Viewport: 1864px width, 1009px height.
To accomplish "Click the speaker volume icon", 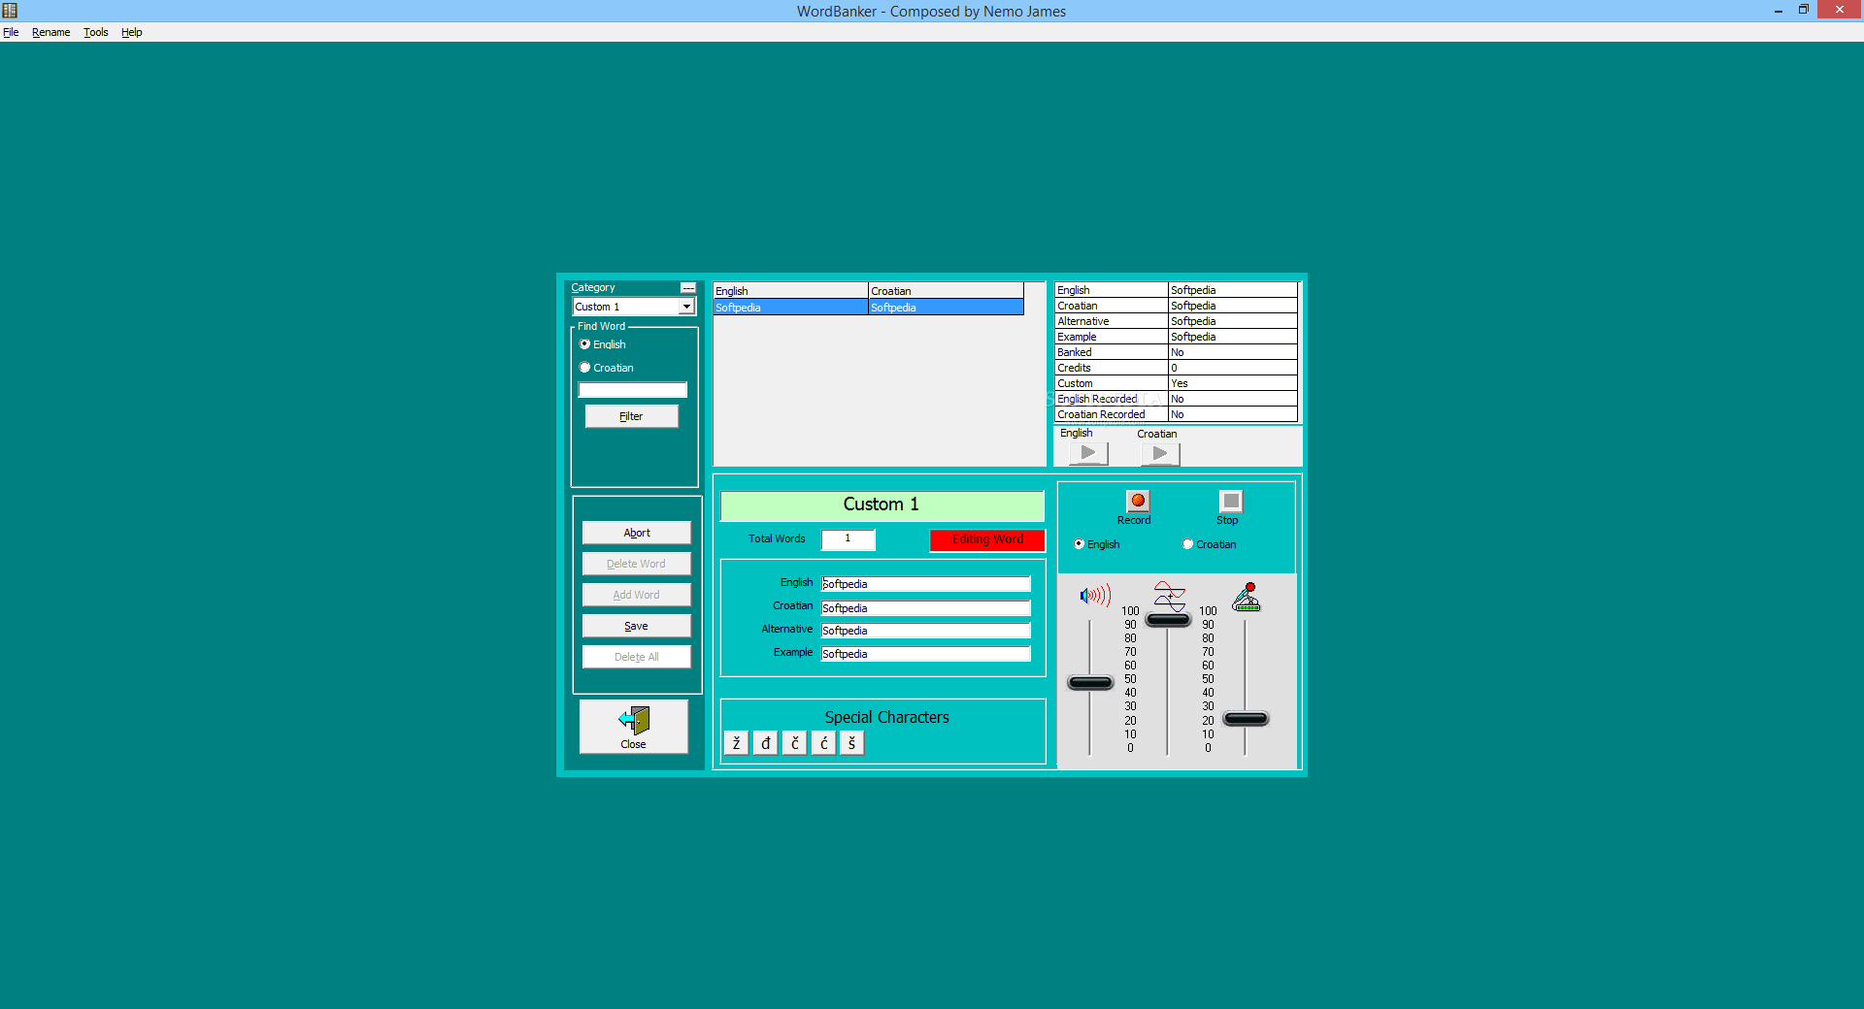I will coord(1094,595).
